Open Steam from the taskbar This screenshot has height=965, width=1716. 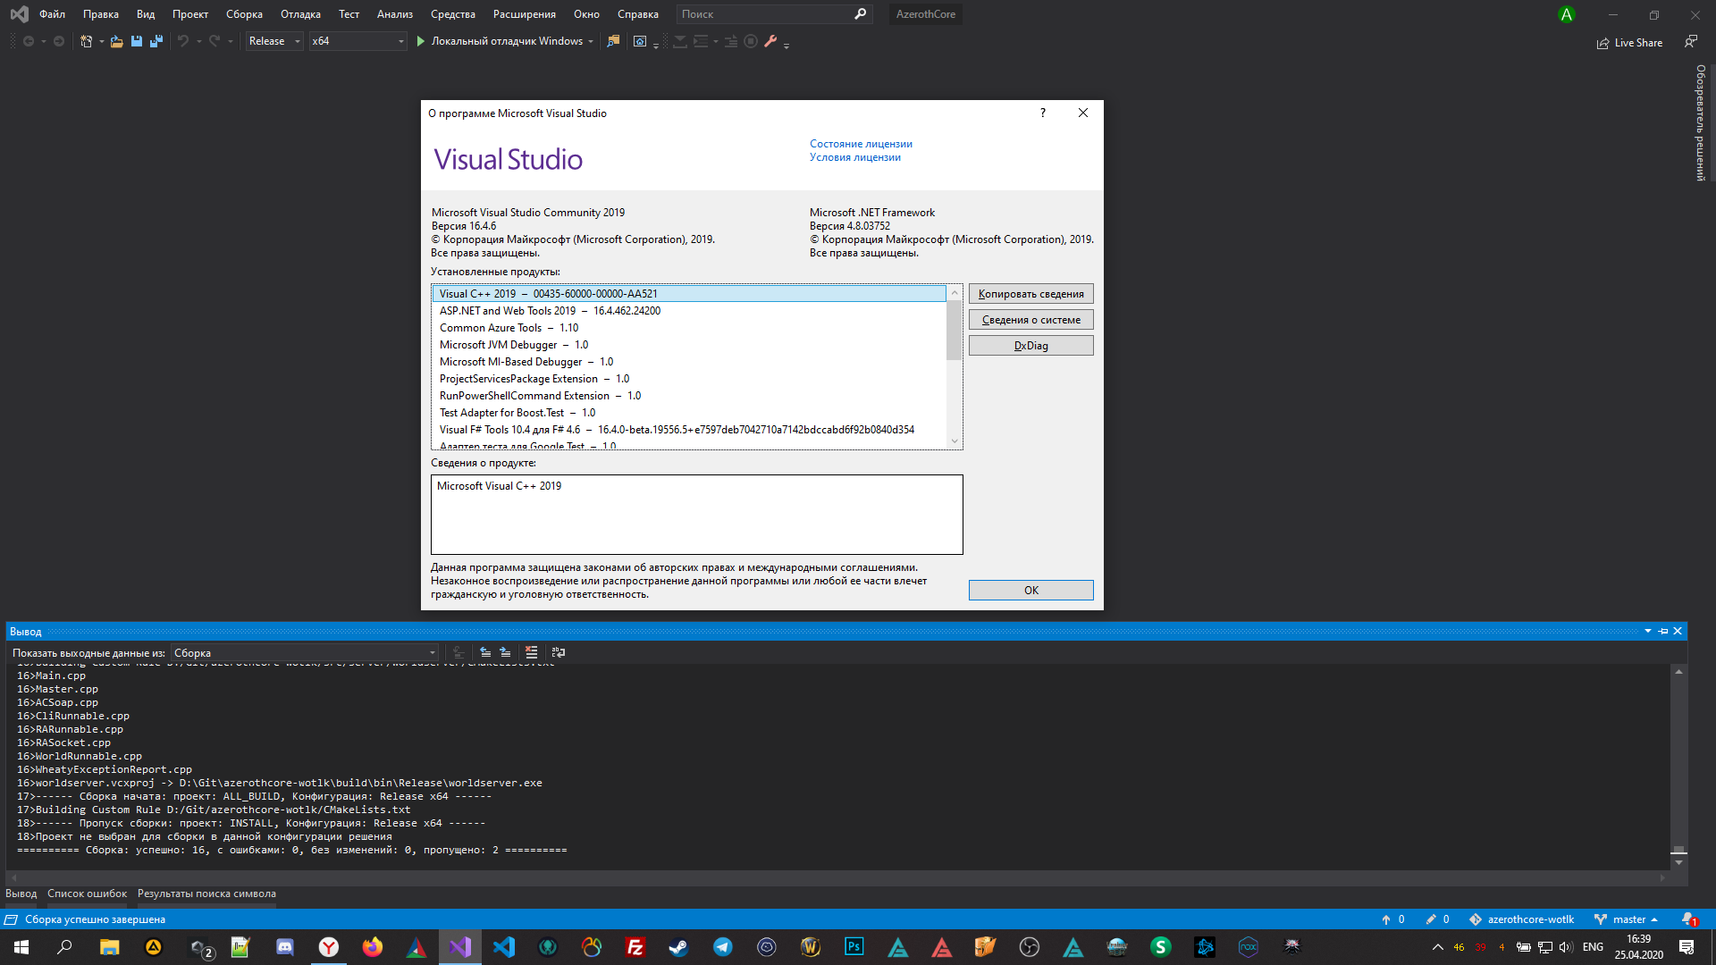pyautogui.click(x=679, y=947)
